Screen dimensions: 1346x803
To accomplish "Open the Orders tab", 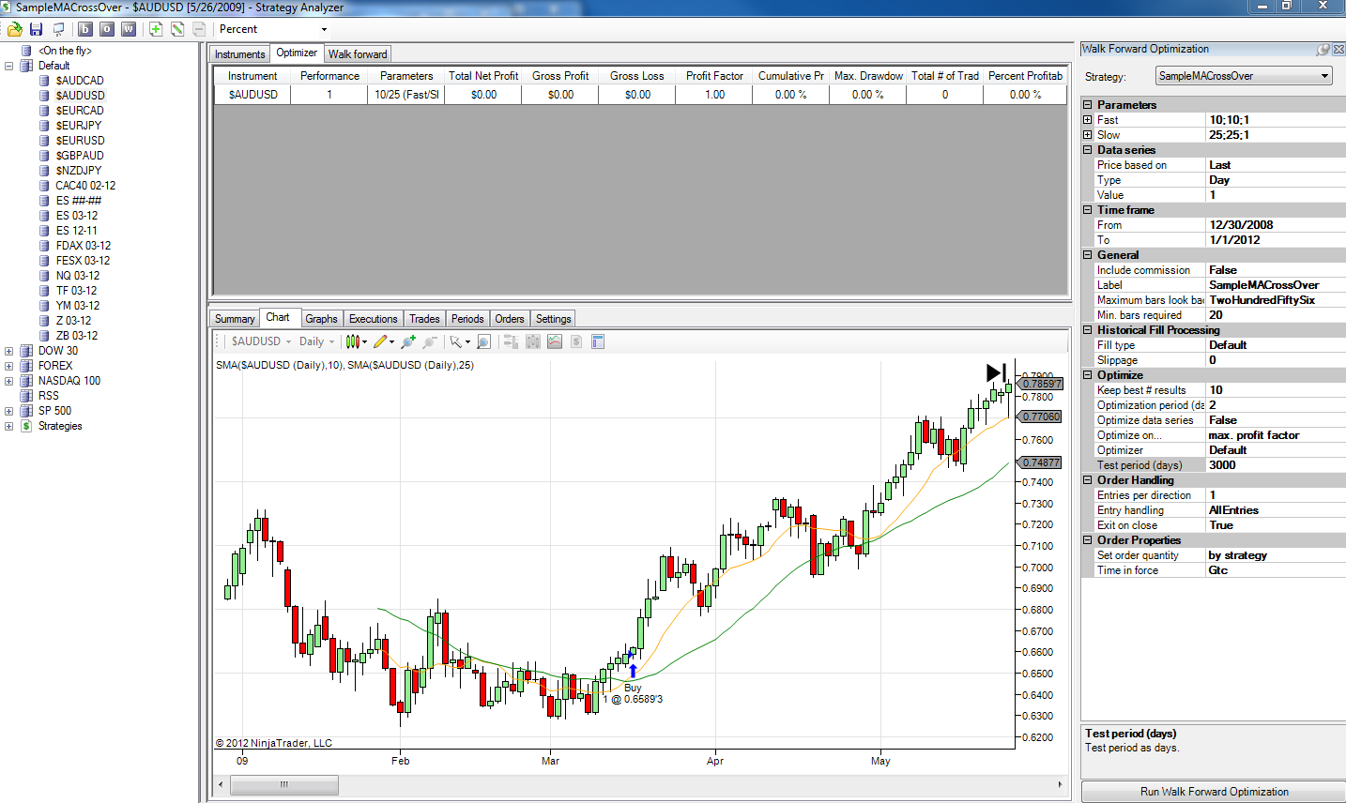I will pos(510,319).
